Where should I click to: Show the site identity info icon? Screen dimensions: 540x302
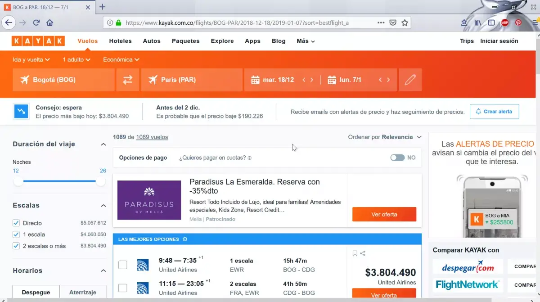110,23
